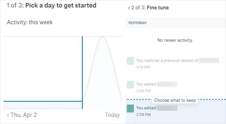Select the "You restored a previous version" entry

(x=167, y=60)
